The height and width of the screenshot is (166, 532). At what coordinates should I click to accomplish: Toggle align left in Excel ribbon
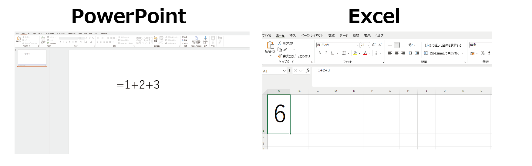[x=390, y=53]
